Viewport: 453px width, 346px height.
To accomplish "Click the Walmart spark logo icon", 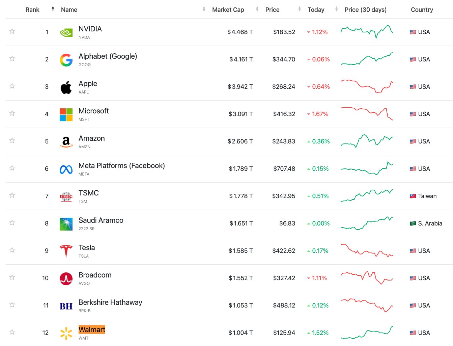I will (x=66, y=333).
